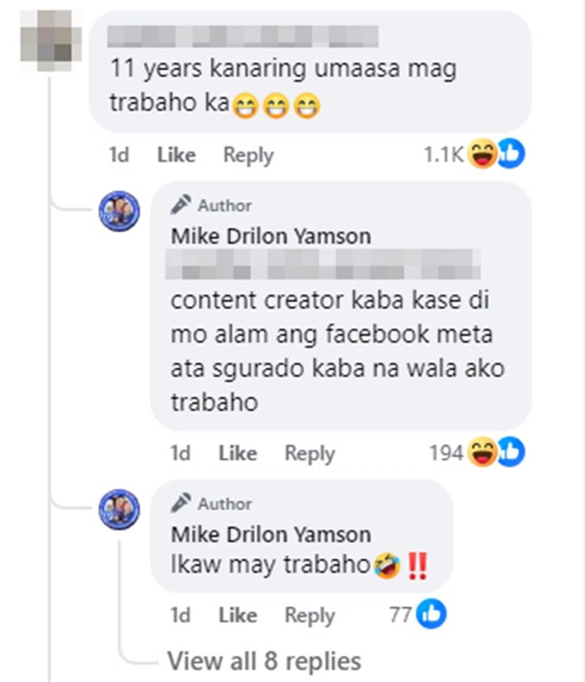585x682 pixels.
Task: Click the thumbs-up reaction beside 194 count
Action: 511,452
